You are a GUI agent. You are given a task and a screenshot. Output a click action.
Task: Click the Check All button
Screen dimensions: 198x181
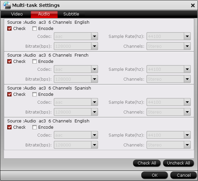(147, 163)
